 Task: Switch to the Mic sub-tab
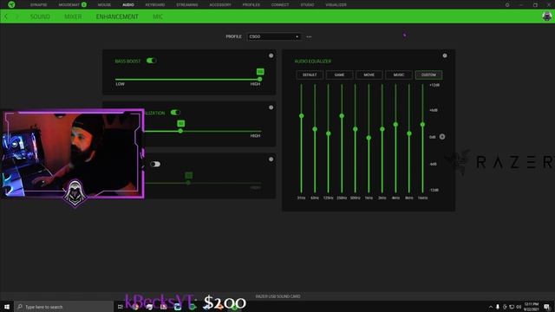point(158,16)
